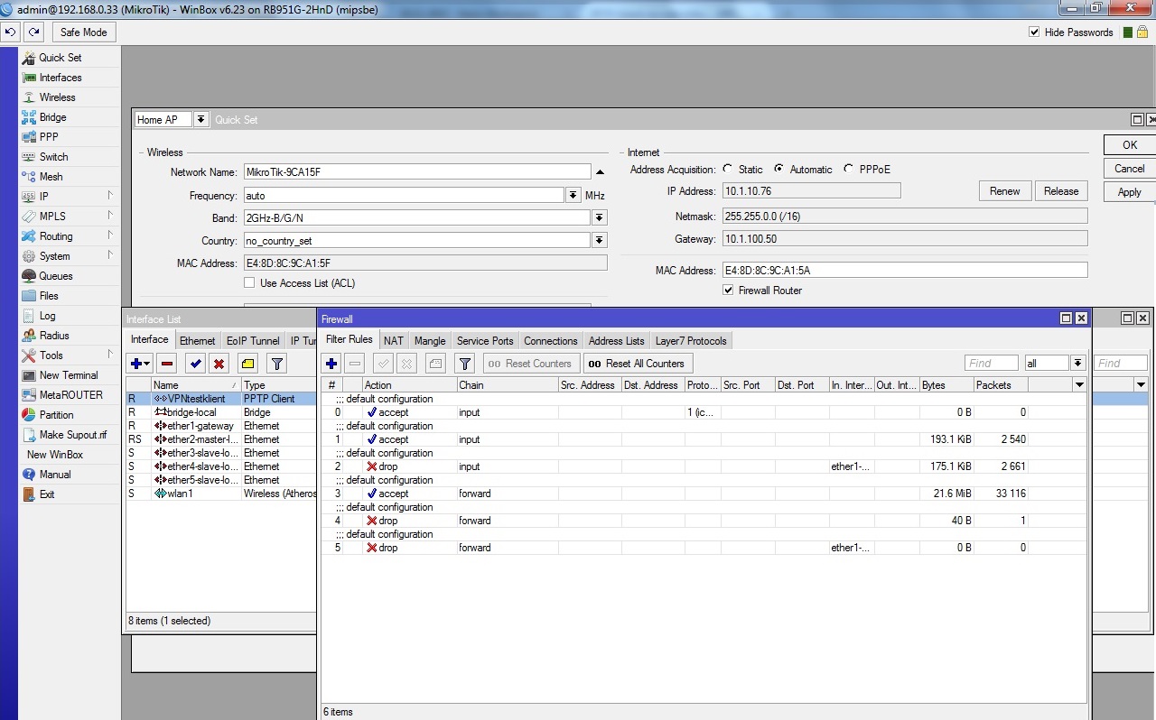
Task: Remove selected interface with red minus
Action: click(x=166, y=364)
